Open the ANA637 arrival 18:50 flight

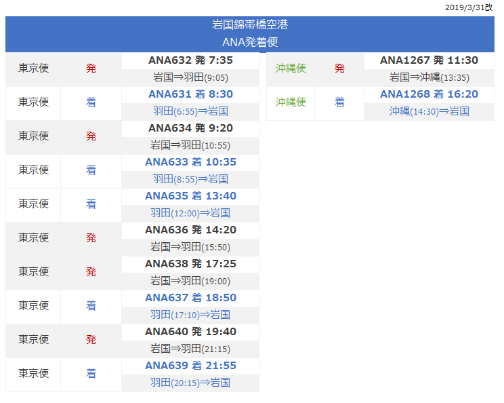tap(190, 298)
